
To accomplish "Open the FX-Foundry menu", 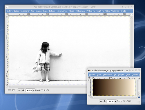I will pos(80,11).
